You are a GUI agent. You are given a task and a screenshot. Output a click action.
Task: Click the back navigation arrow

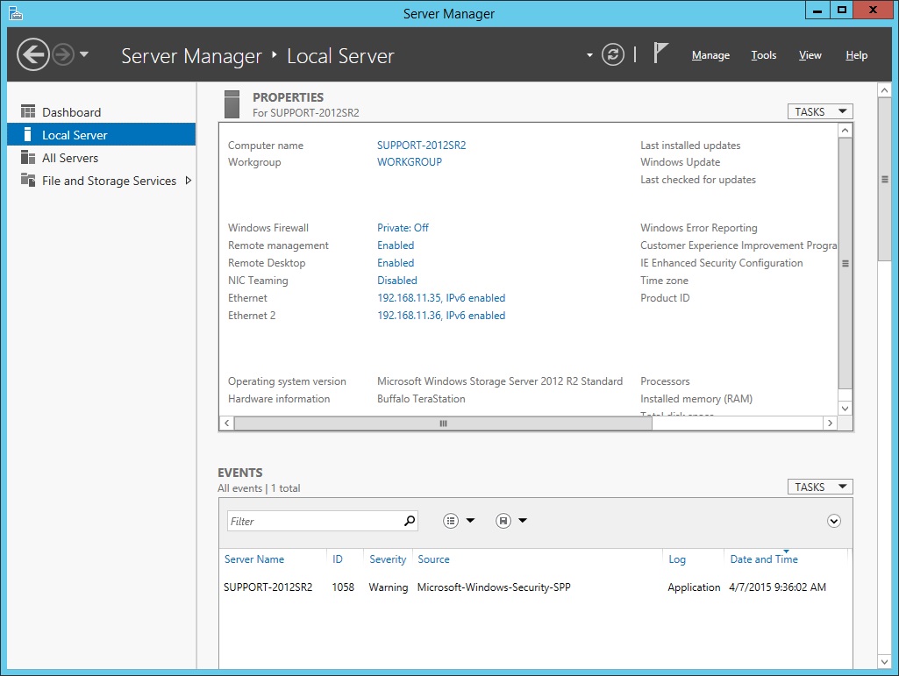tap(33, 55)
